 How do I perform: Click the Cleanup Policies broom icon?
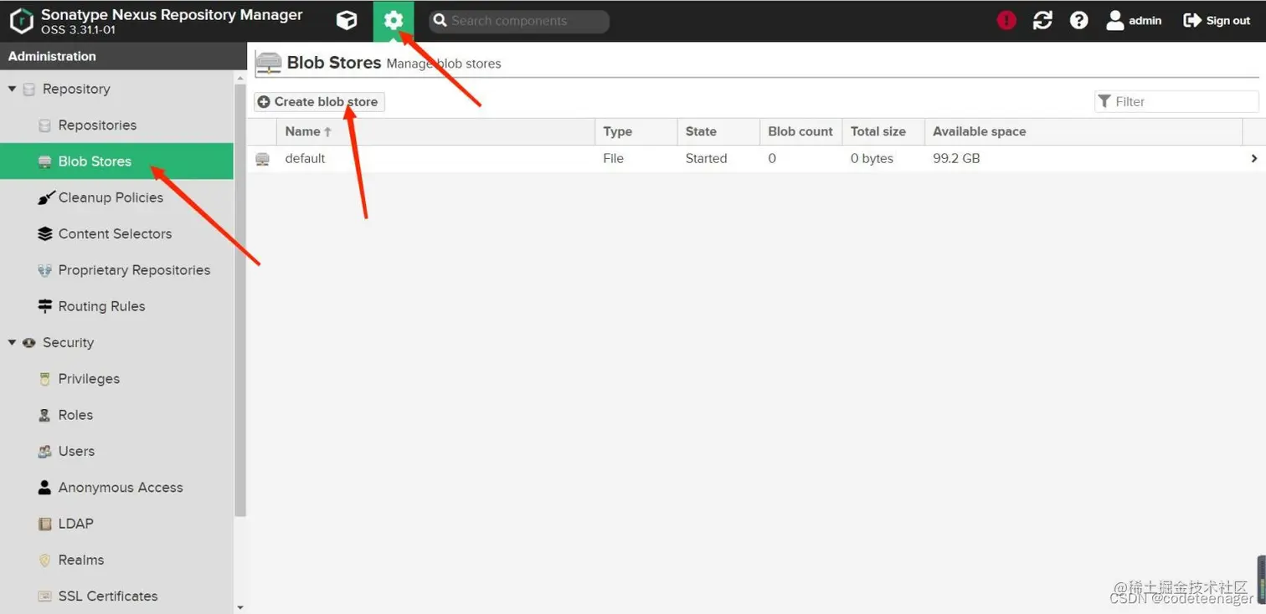pos(46,197)
